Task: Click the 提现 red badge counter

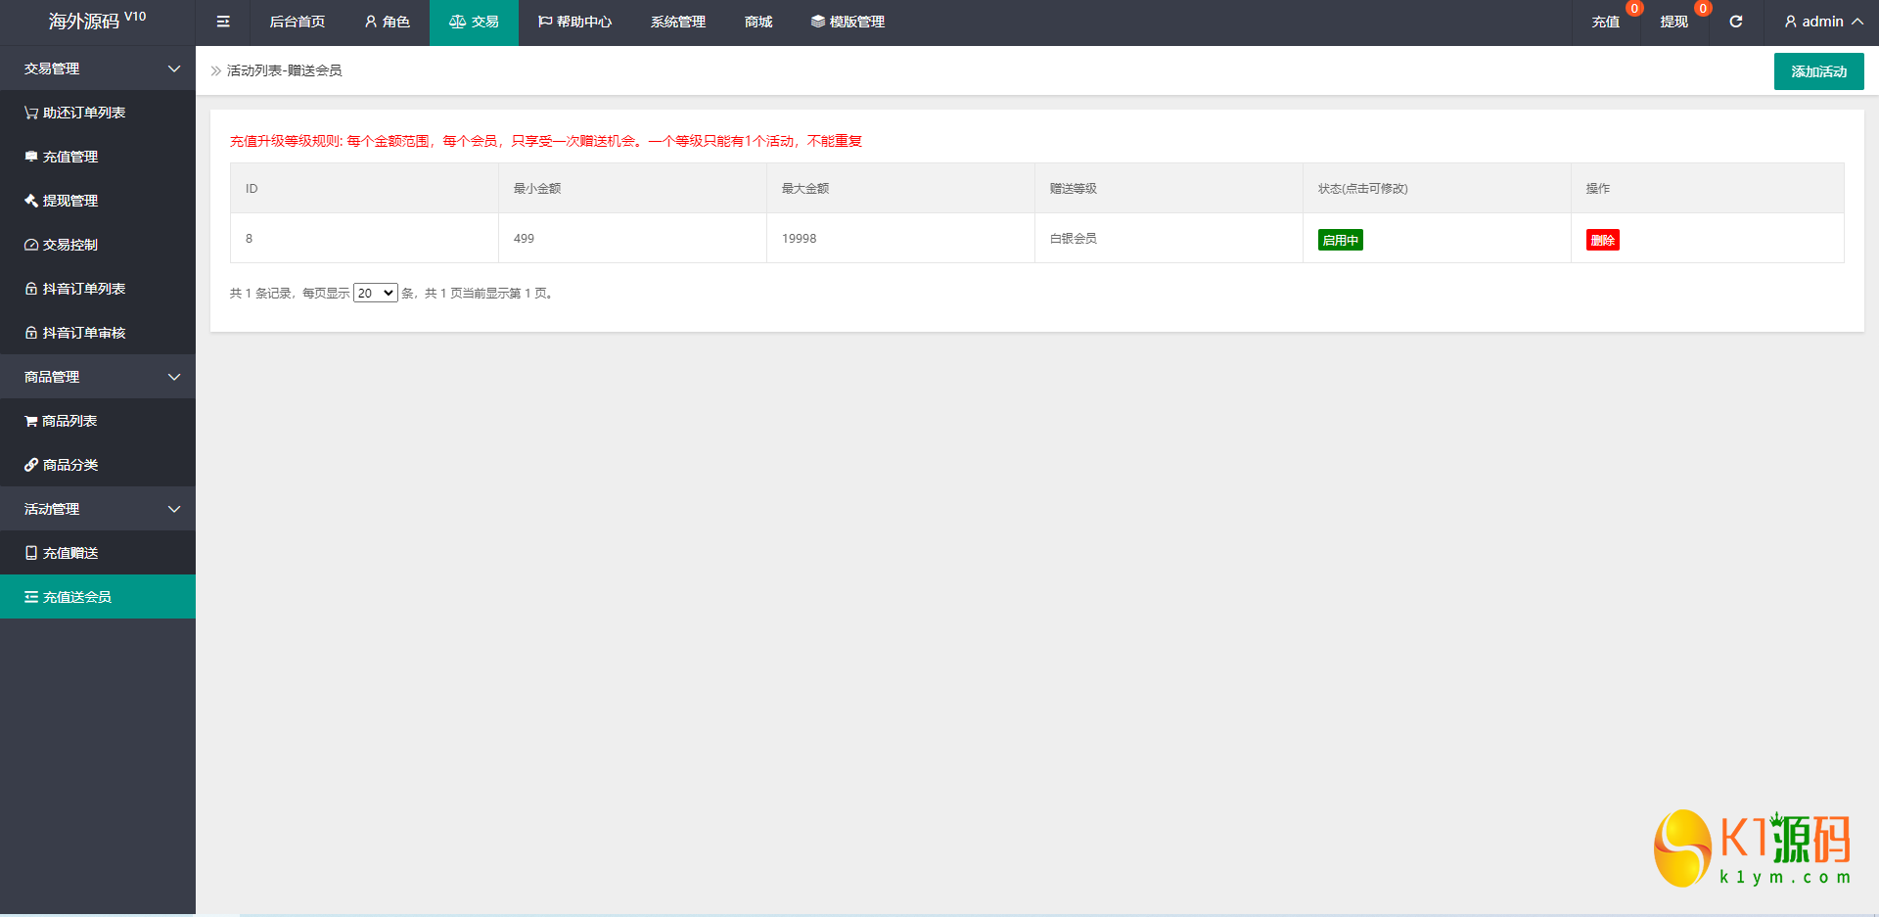Action: [x=1703, y=9]
